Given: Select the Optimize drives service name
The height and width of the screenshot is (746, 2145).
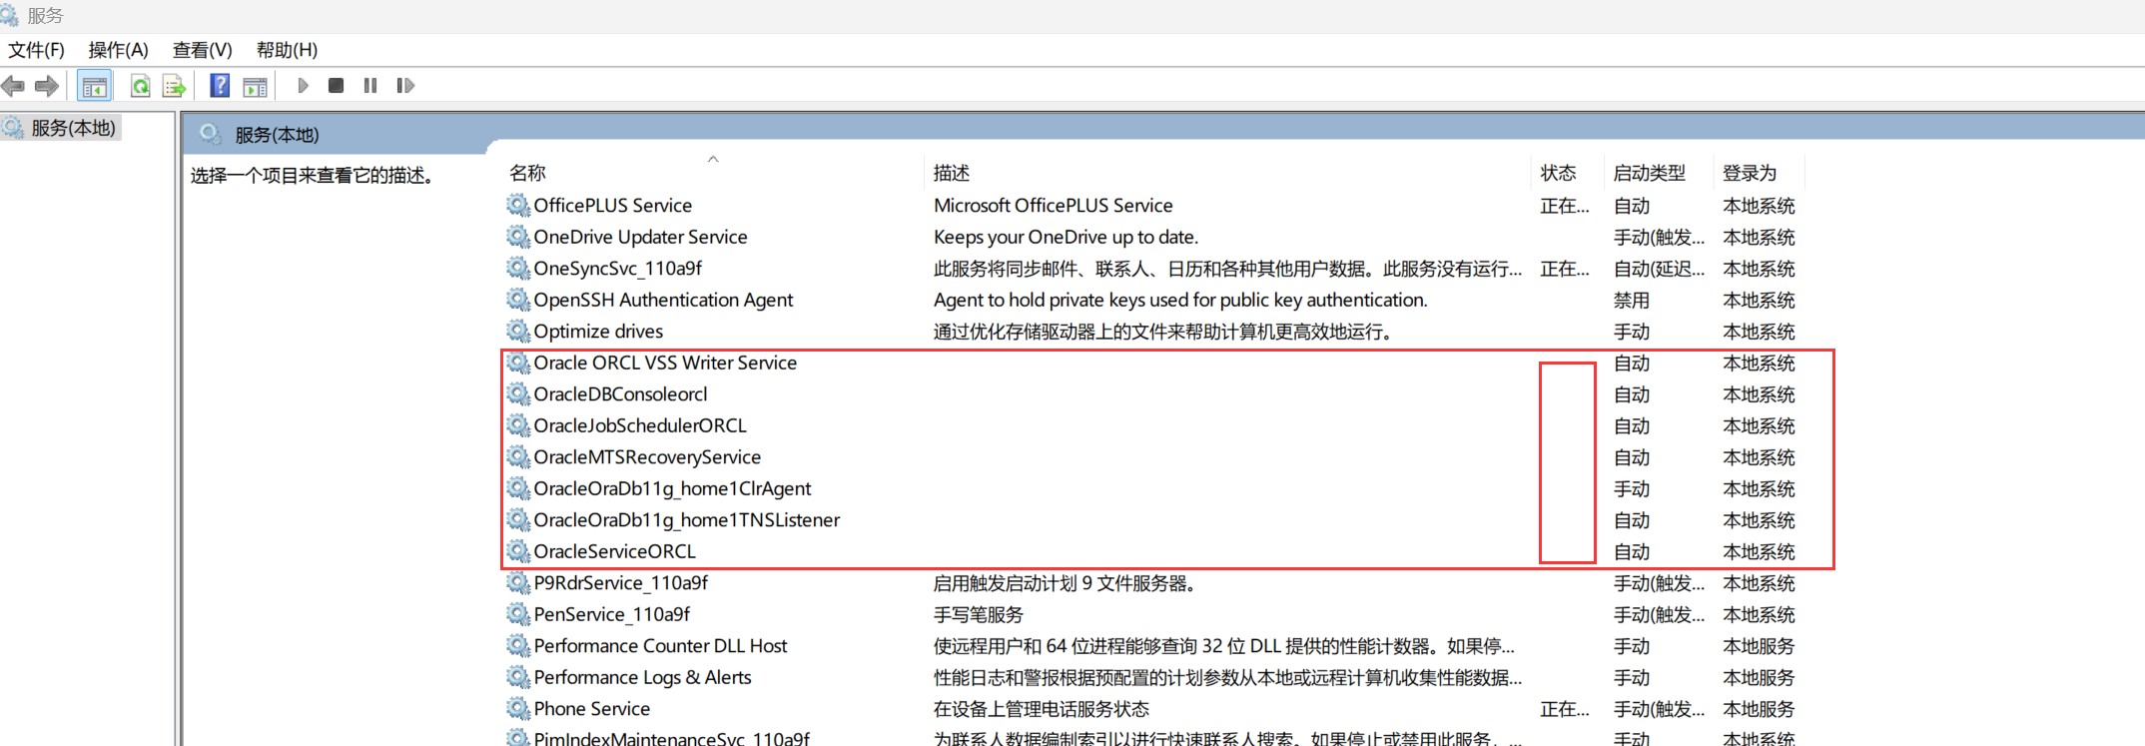Looking at the screenshot, I should 598,331.
